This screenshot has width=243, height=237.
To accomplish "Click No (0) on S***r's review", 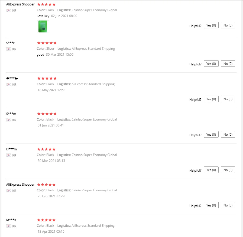I will coord(228,64).
